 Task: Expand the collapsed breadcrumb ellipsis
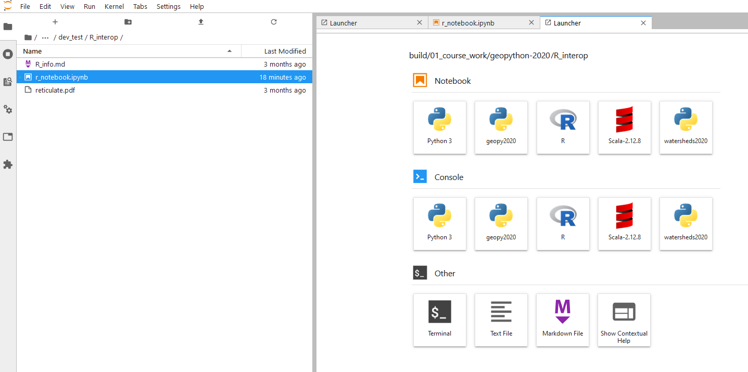(45, 37)
